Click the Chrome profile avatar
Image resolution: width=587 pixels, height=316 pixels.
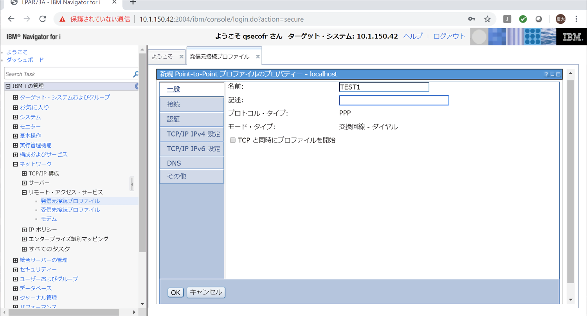pos(560,19)
